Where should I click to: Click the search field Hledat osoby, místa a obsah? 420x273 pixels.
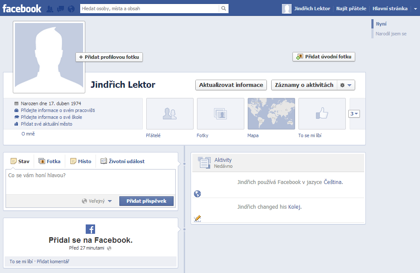pyautogui.click(x=150, y=9)
